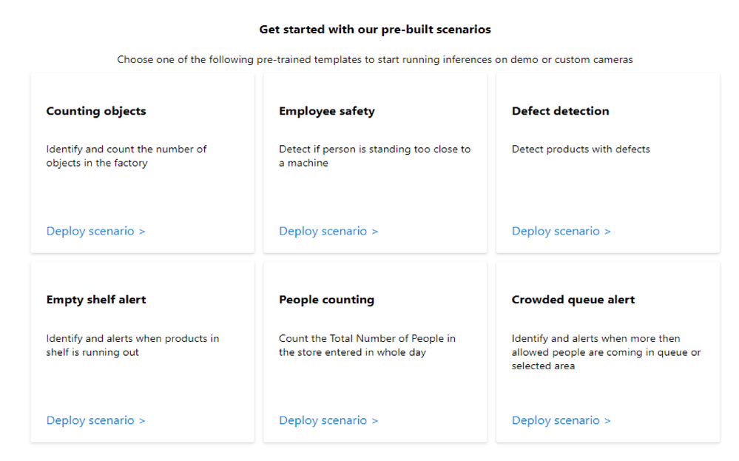Deploy the Defect detection scenario
The height and width of the screenshot is (461, 739).
561,231
